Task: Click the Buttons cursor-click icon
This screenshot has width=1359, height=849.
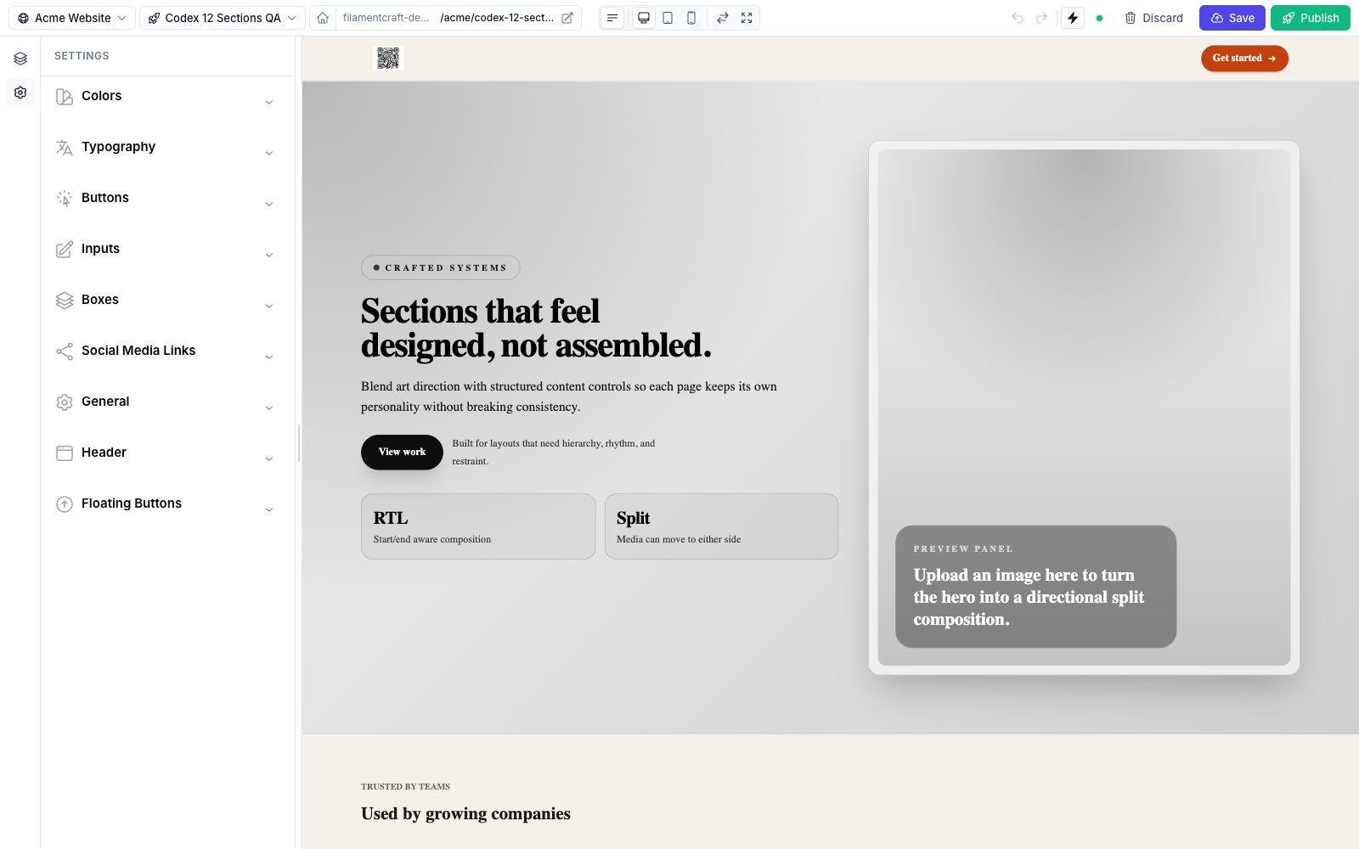Action: 65,199
